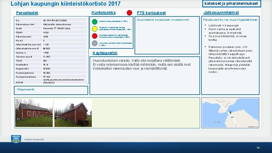Click the grey legend text "Luovutaan, puretaan"
This screenshot has height=153, width=272.
pos(115,44)
